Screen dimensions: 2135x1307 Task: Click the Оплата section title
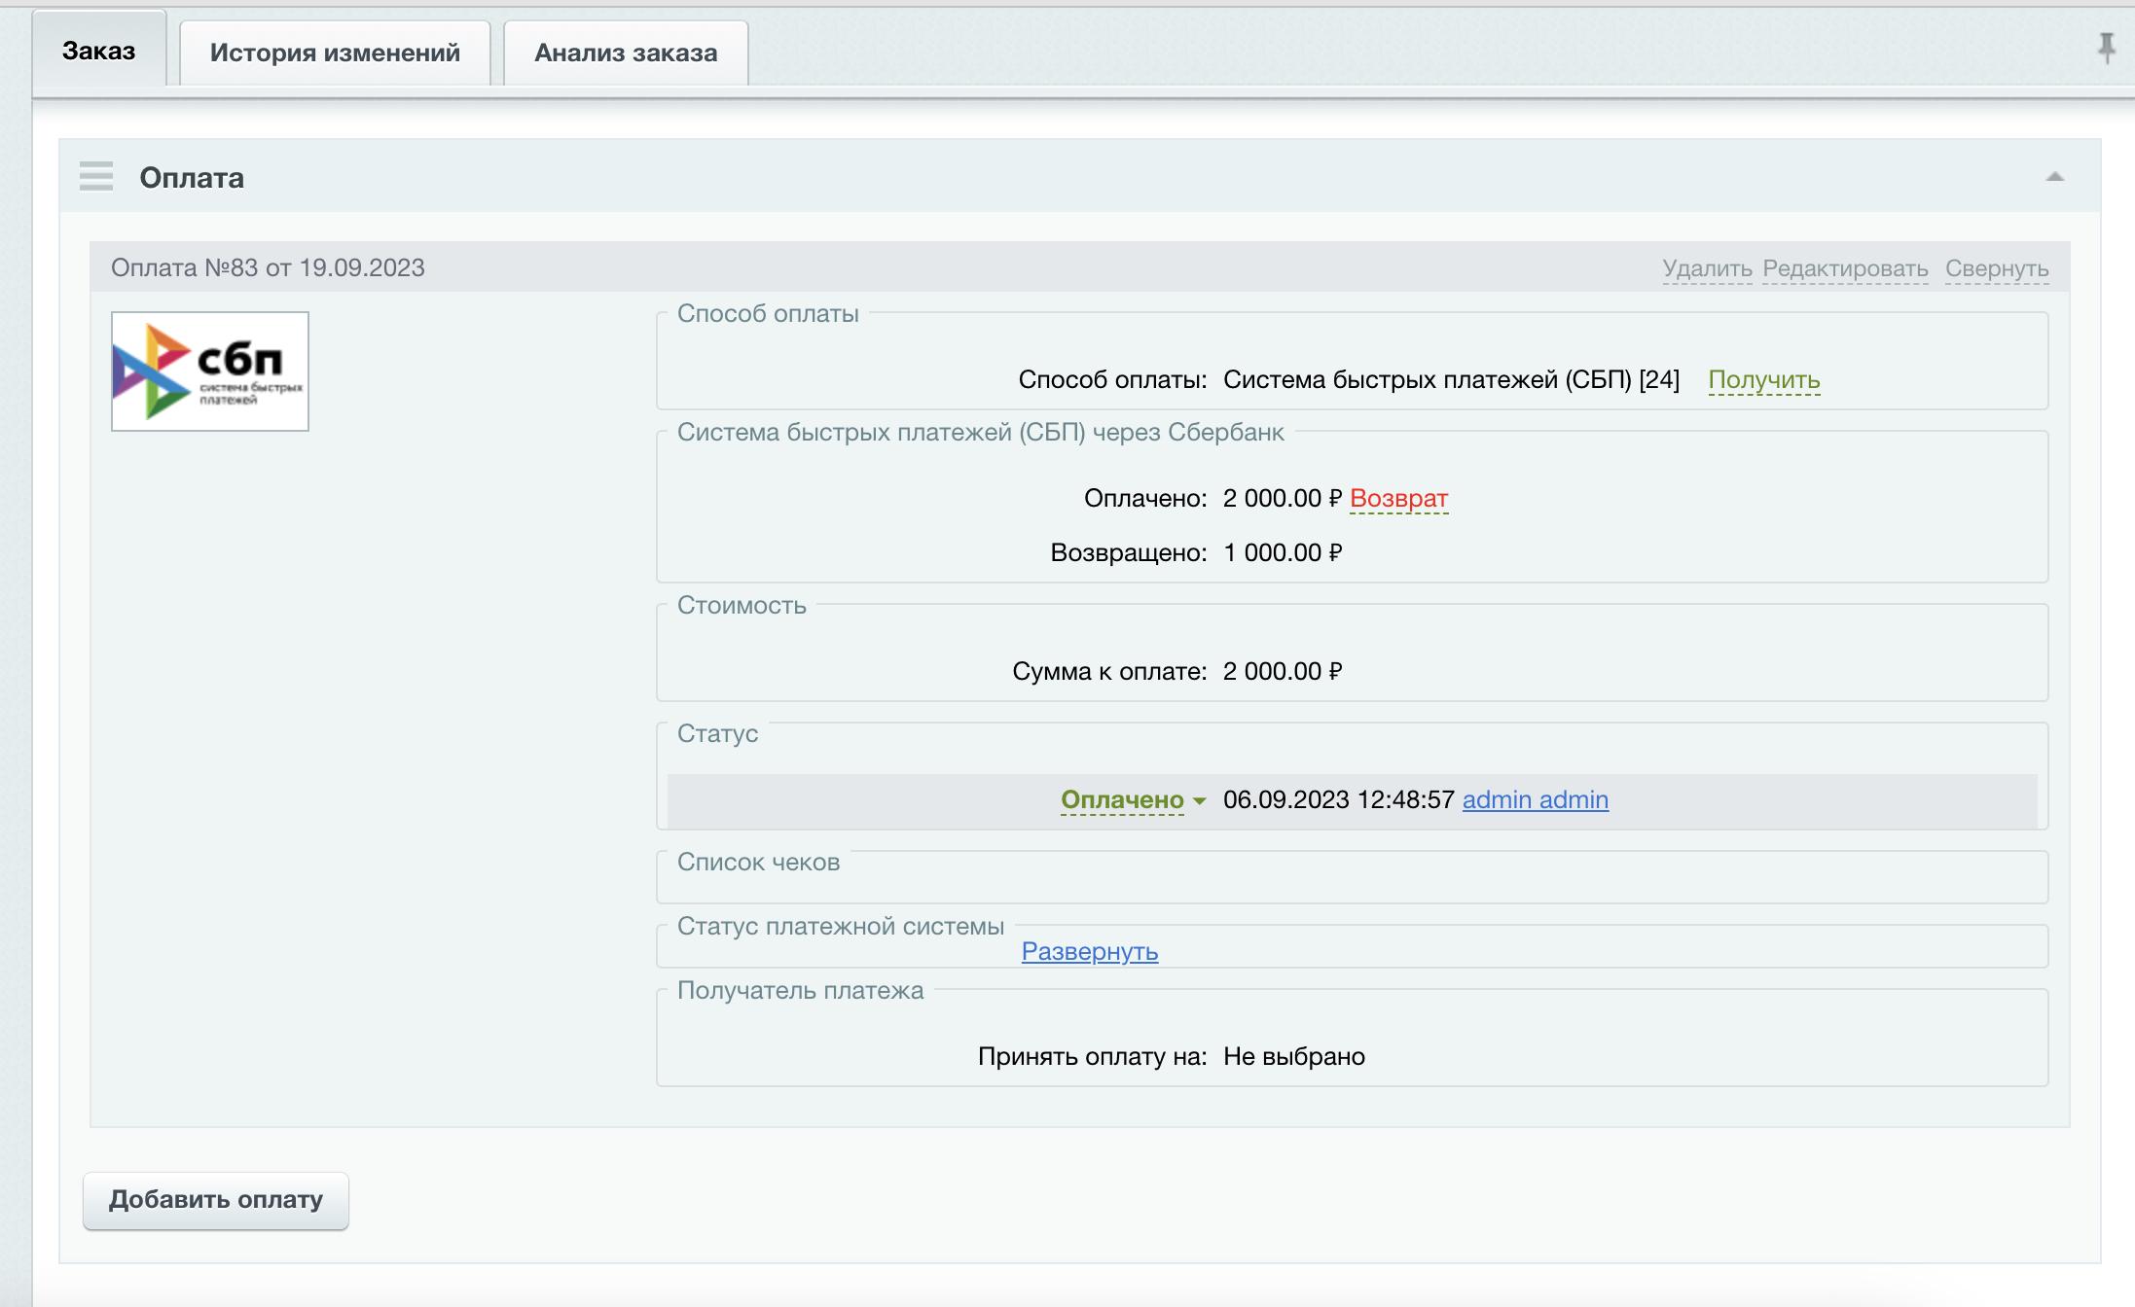pos(192,177)
